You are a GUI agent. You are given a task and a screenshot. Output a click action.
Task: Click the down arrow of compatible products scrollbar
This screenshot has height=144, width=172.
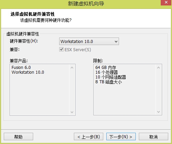(x=72, y=112)
